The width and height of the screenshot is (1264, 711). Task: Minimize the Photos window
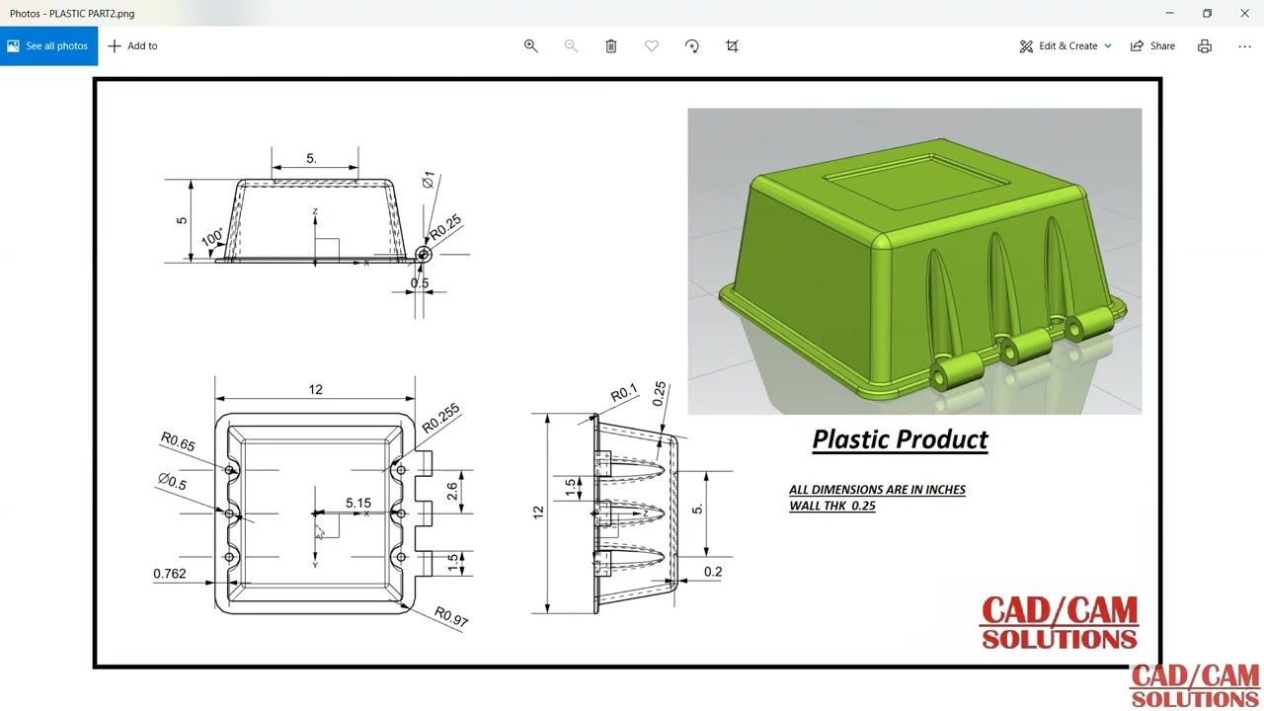(1169, 13)
